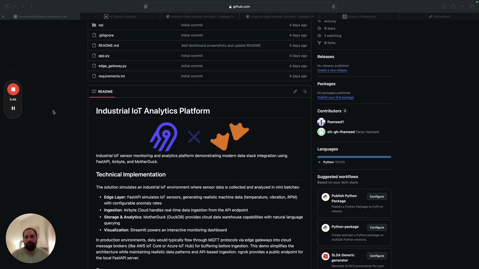
Task: Configure the Publish Python Package workflow
Action: 377,197
